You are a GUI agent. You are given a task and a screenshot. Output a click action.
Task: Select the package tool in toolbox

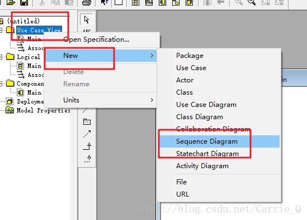coord(87,122)
